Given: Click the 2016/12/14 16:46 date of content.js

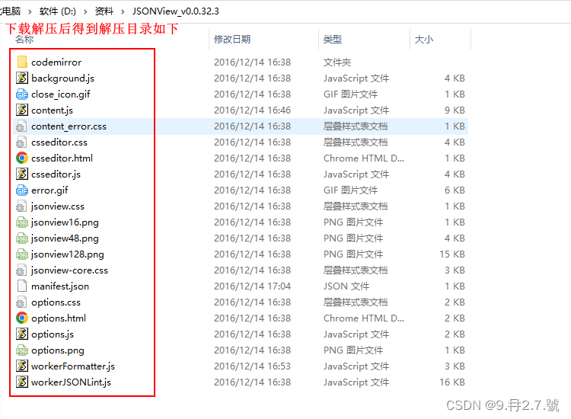Looking at the screenshot, I should tap(252, 110).
